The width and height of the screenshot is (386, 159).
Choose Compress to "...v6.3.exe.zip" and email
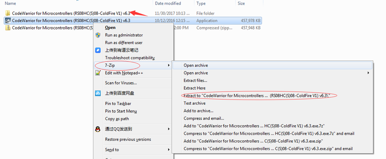(x=268, y=149)
